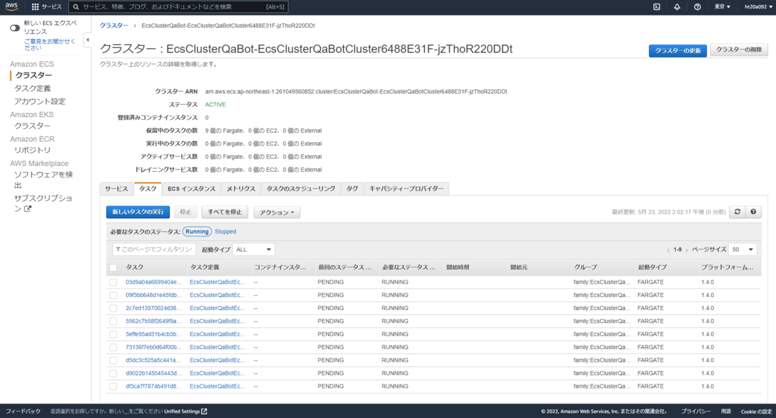Open Amazon ECR リポジトリ in the sidebar
The width and height of the screenshot is (776, 418).
pos(32,150)
